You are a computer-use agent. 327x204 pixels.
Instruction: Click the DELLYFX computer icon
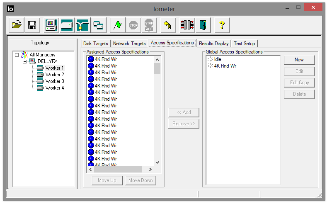pos(32,61)
